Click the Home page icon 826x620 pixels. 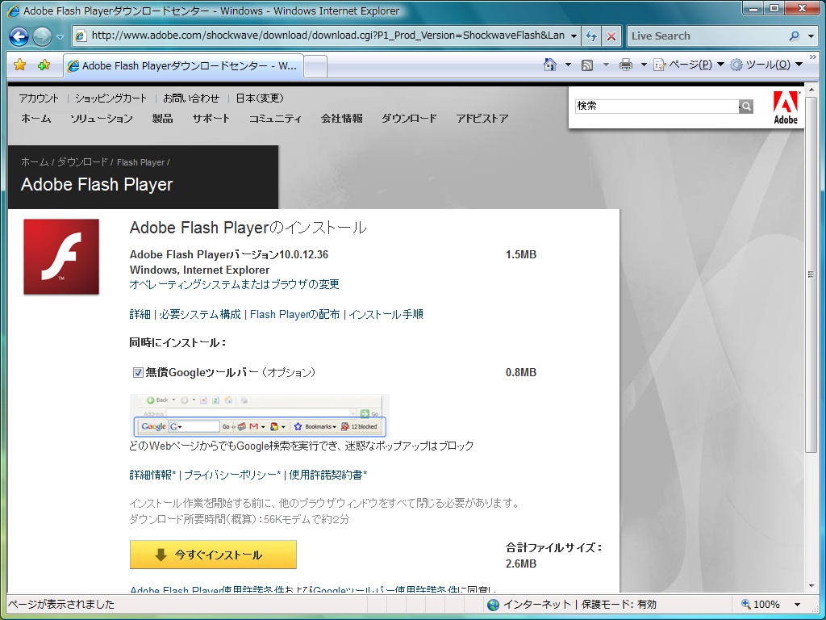coord(550,65)
